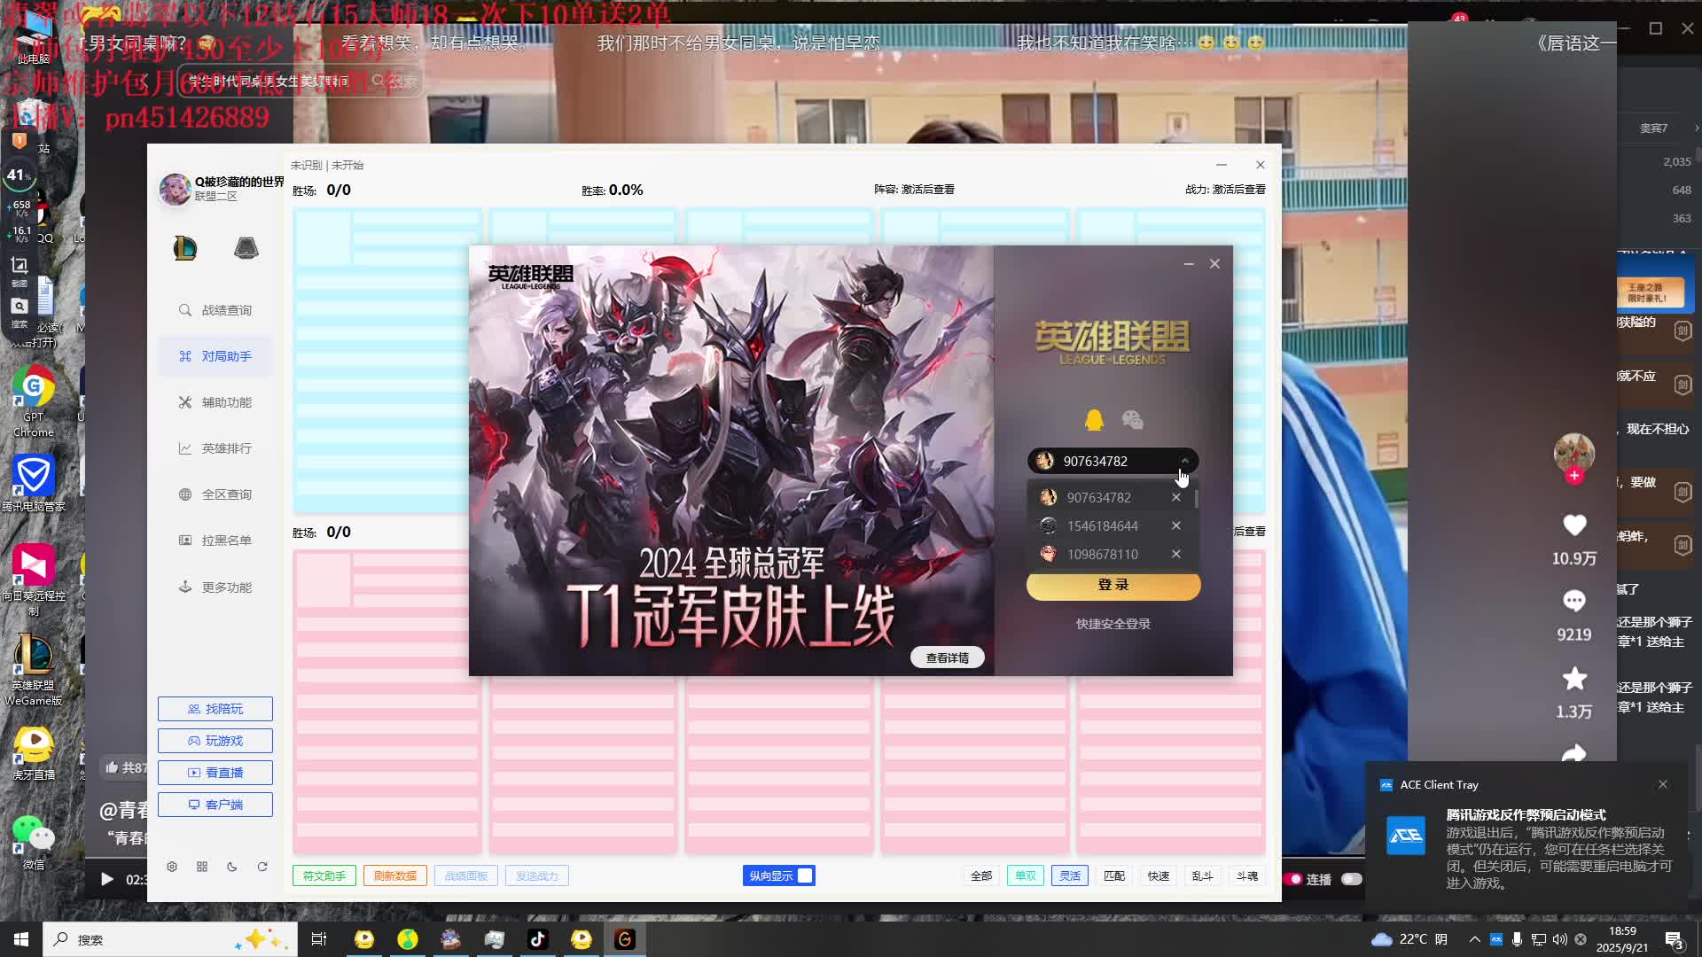Open settings gear icon at sidebar bottom
The image size is (1702, 957).
coord(172,867)
